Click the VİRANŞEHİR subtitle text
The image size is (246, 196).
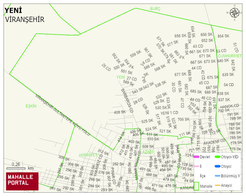(x=25, y=20)
